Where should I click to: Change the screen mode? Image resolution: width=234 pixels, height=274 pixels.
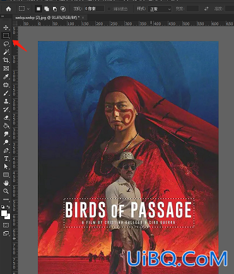(6, 233)
